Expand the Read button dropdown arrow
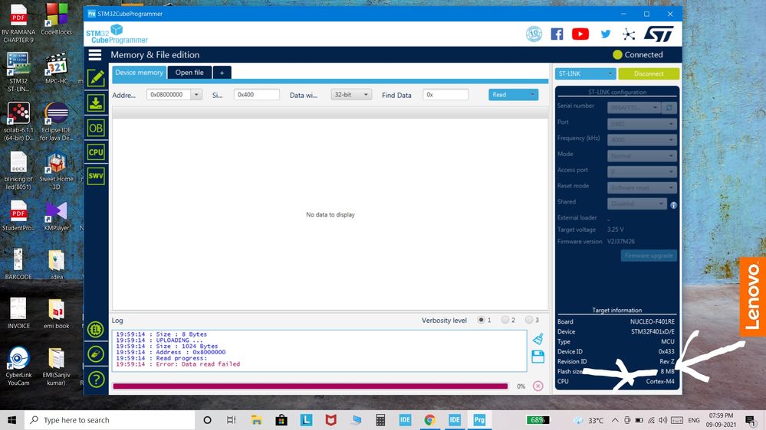Image resolution: width=766 pixels, height=430 pixels. click(532, 95)
